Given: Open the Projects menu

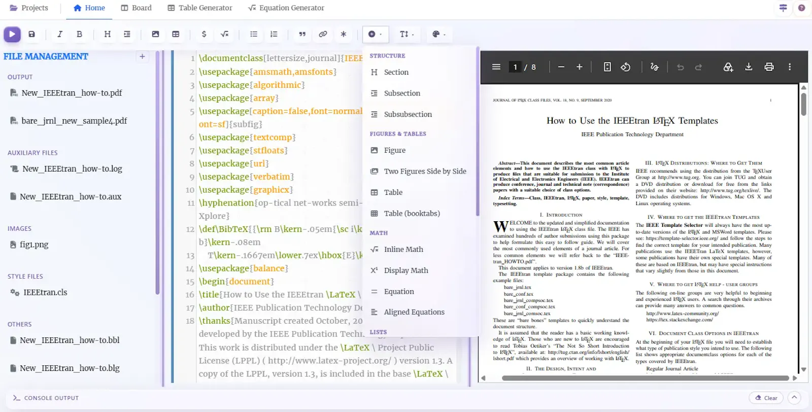Looking at the screenshot, I should 29,8.
